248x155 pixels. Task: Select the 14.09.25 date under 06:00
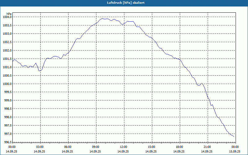click(67, 151)
